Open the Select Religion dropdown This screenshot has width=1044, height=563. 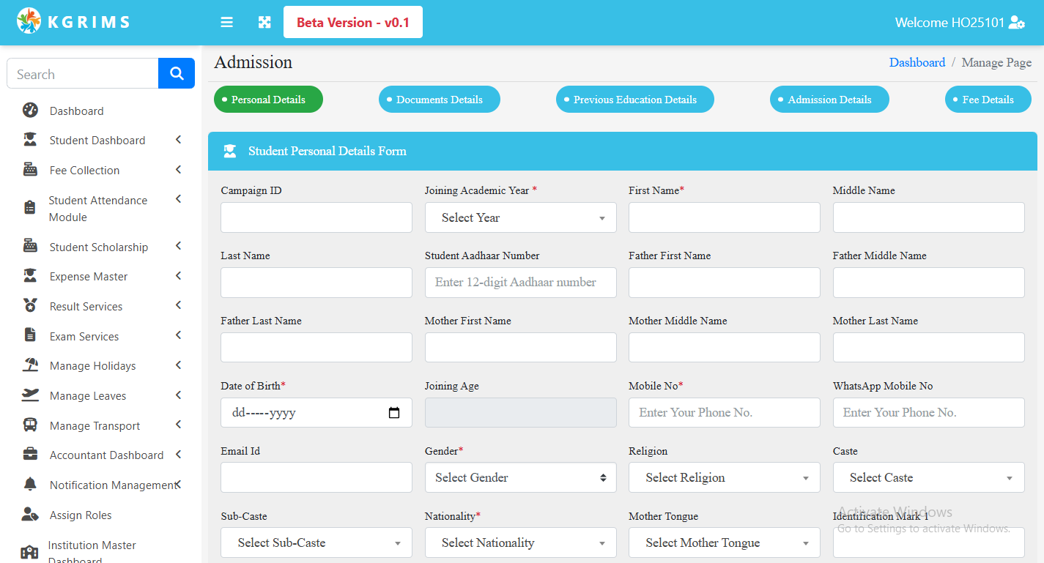pos(724,477)
